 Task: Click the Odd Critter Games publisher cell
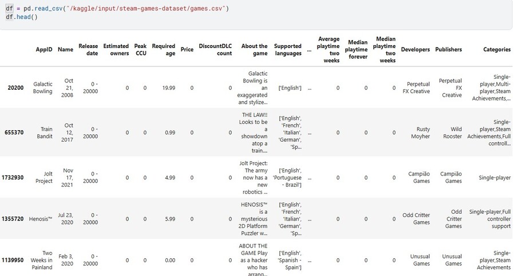[454, 219]
